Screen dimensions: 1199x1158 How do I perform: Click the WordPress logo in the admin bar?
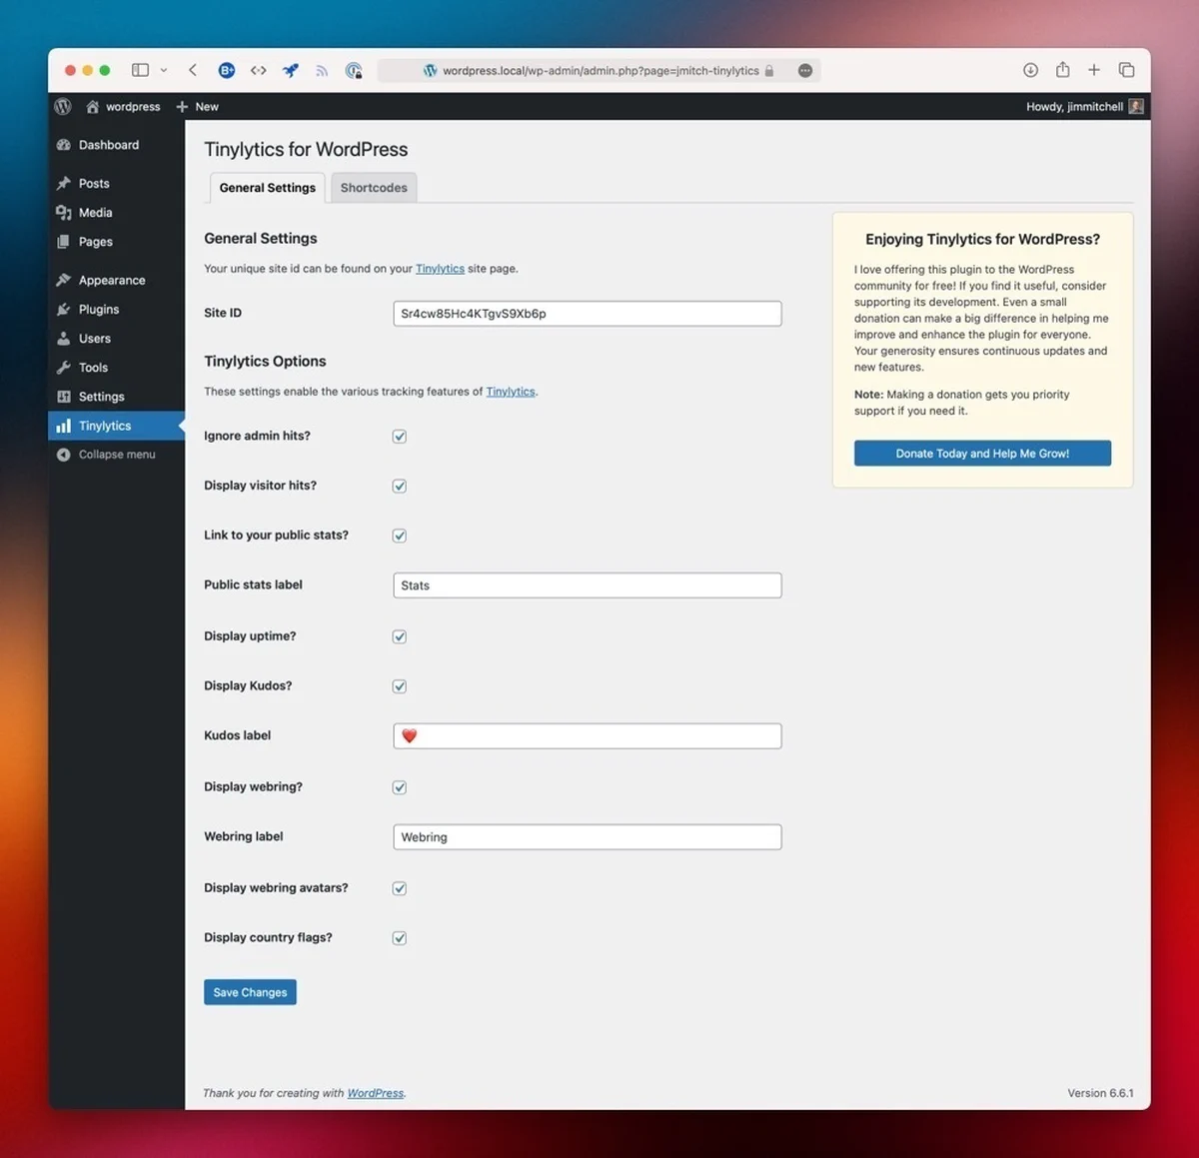(x=62, y=106)
